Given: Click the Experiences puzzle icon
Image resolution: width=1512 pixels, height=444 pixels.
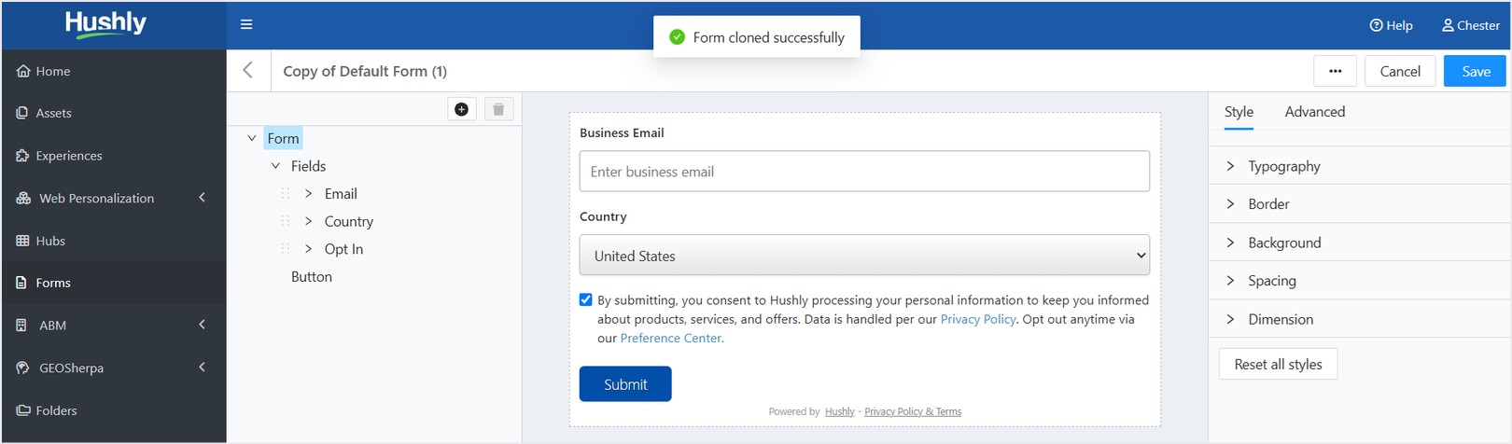Looking at the screenshot, I should pos(22,156).
